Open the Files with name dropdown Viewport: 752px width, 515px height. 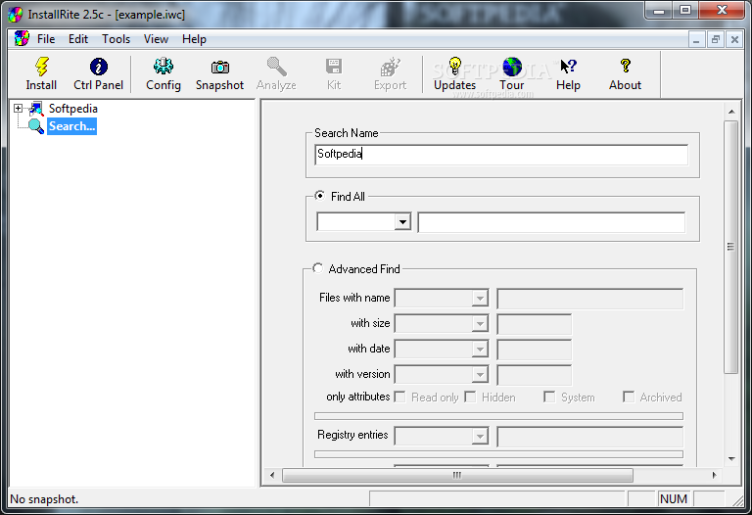pyautogui.click(x=479, y=299)
